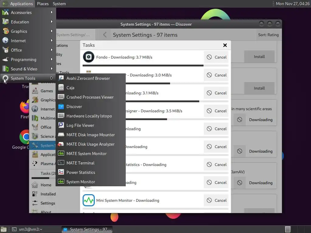Screen dimensions: 311x233
Task: Click the Office icon in Applications menu
Action: 5,50
